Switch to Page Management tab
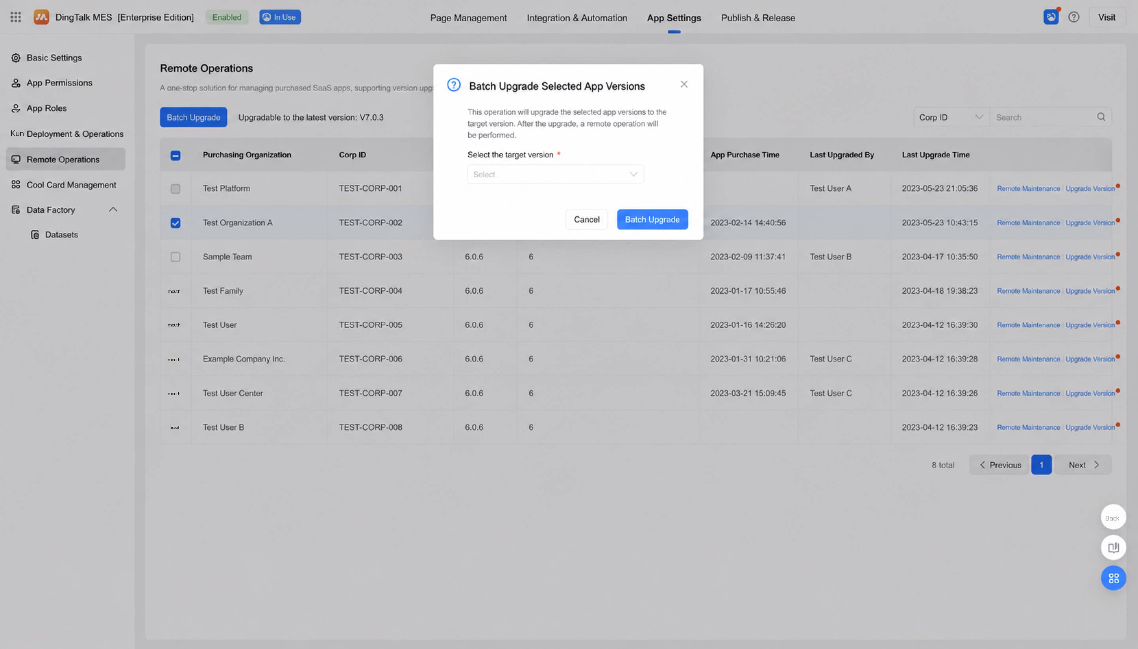The width and height of the screenshot is (1138, 649). click(x=468, y=18)
